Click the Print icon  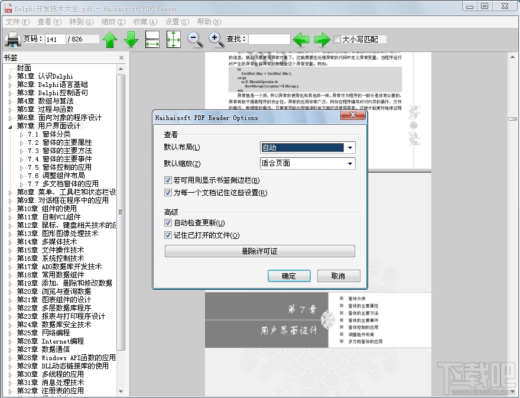click(12, 39)
